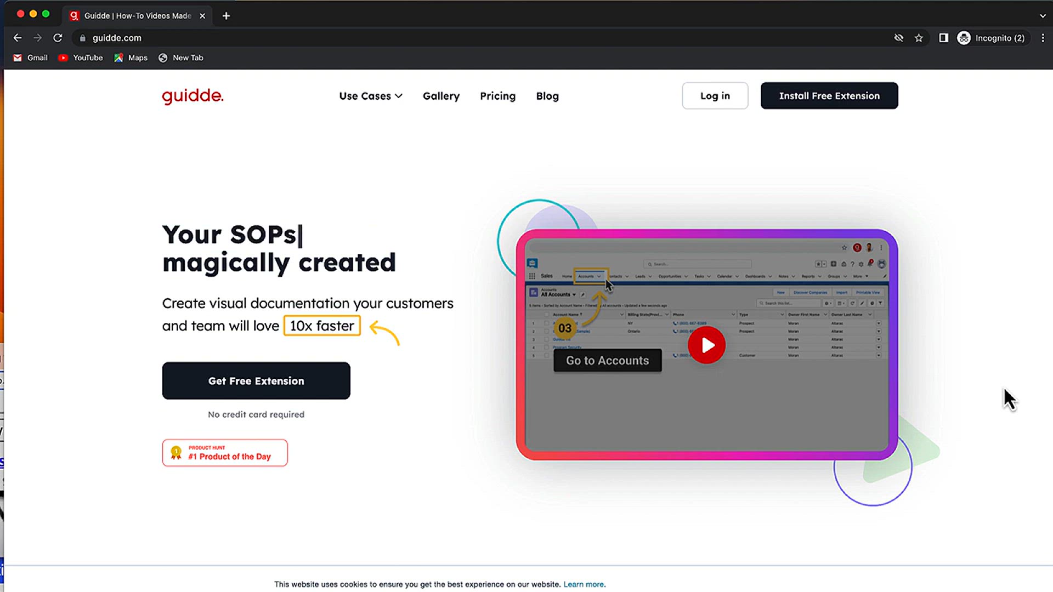Open the Product Hunt #1 badge
Viewport: 1053px width, 592px height.
coord(225,453)
